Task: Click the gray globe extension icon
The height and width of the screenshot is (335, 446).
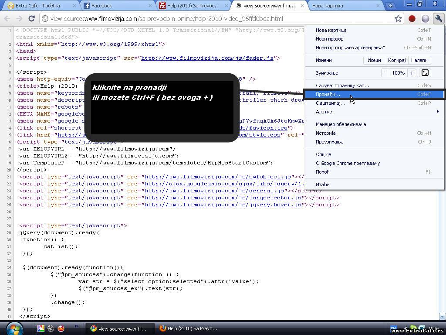Action: click(425, 19)
